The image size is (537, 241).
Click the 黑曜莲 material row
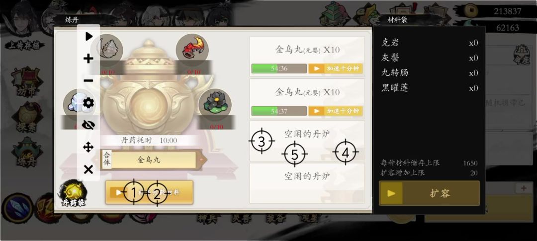point(430,88)
